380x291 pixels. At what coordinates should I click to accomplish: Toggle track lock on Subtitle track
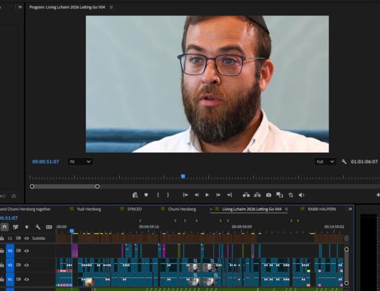click(x=1, y=238)
